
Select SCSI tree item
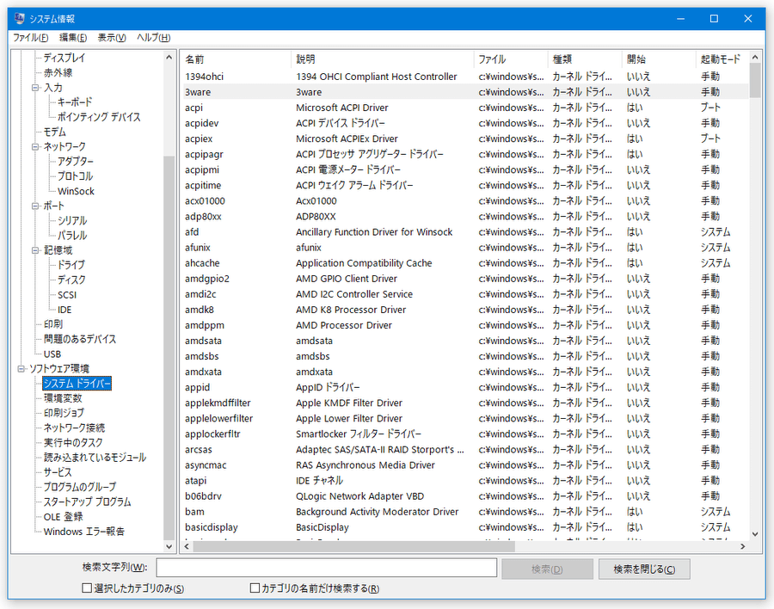click(66, 295)
